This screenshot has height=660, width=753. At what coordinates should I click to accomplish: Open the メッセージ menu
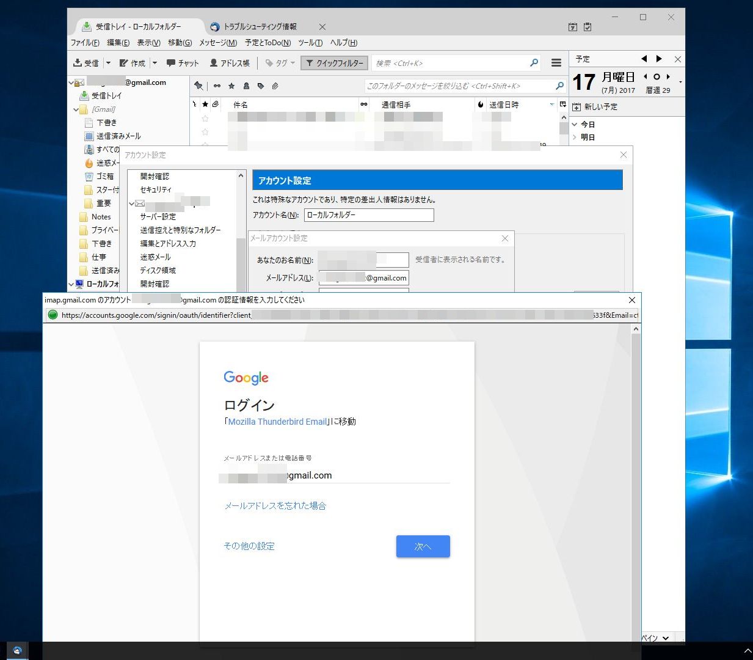[x=218, y=43]
